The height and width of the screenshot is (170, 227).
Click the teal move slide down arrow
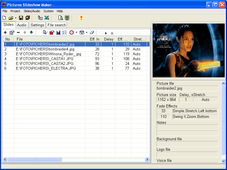[x=31, y=32]
